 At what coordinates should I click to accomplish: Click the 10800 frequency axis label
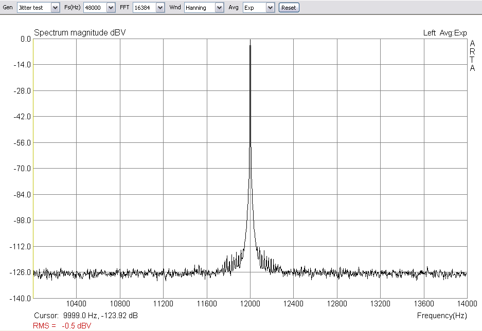coord(120,304)
